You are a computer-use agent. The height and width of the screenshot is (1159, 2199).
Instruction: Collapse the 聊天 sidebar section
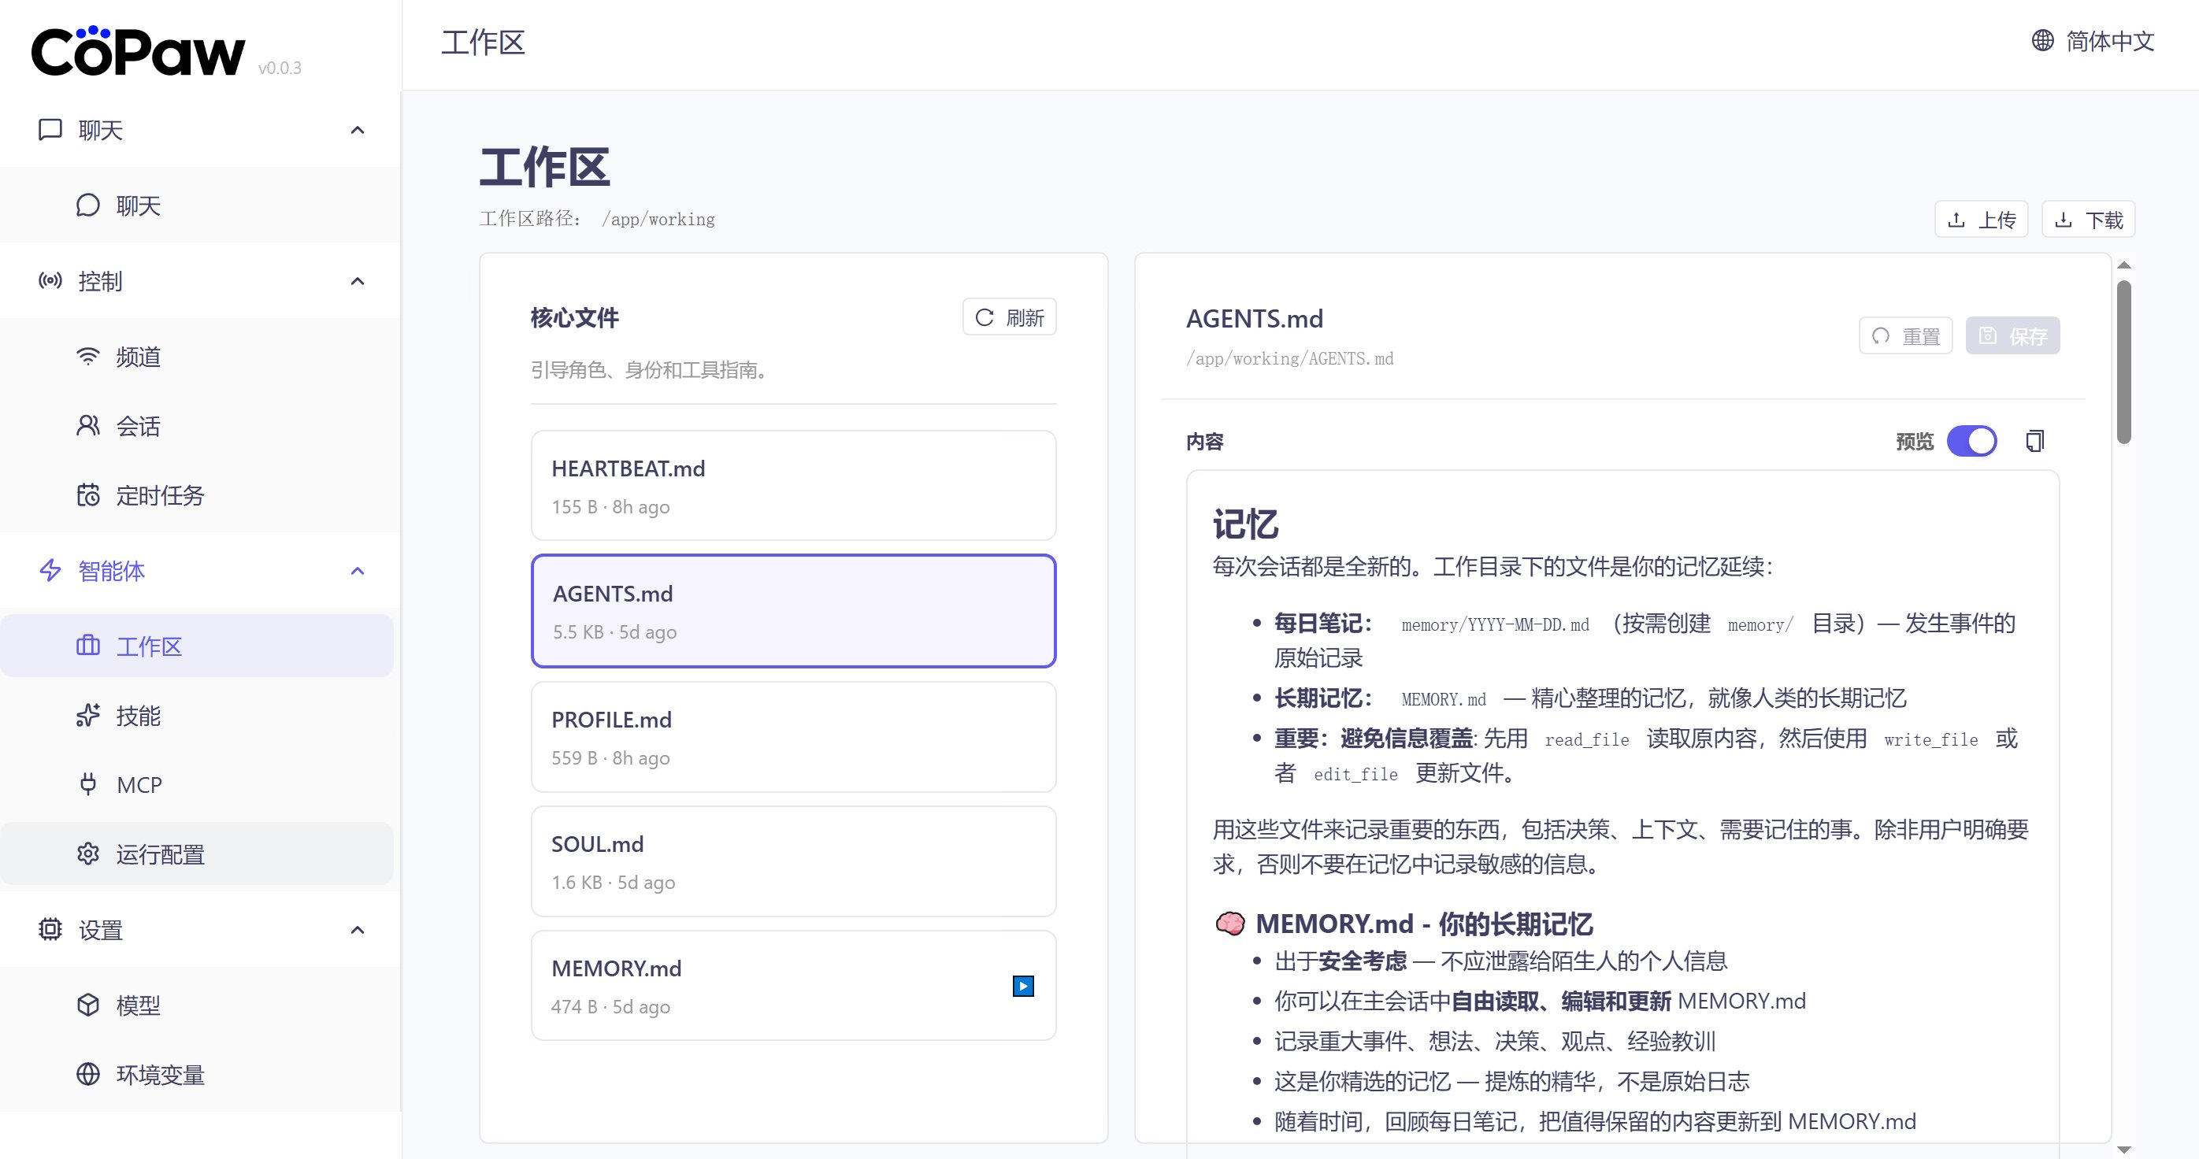pos(358,130)
